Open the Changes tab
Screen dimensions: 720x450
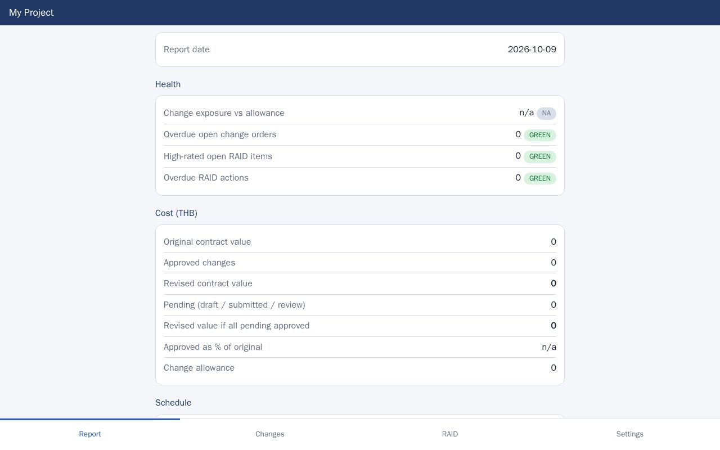[x=270, y=434]
